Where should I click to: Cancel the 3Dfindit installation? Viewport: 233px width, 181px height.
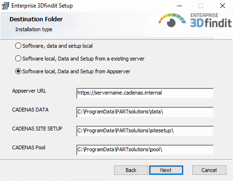(209, 170)
